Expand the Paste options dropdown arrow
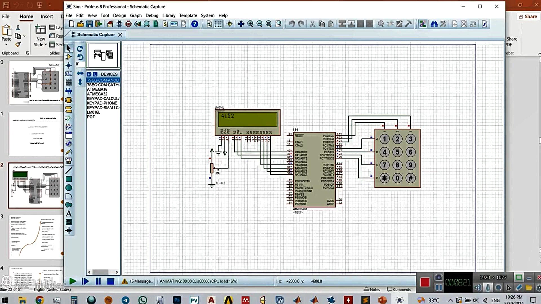 [x=6, y=45]
